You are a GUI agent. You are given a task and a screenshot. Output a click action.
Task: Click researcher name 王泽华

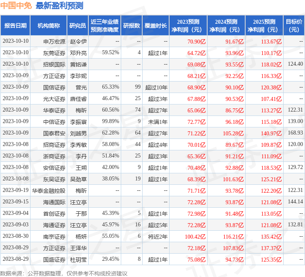coord(78,248)
